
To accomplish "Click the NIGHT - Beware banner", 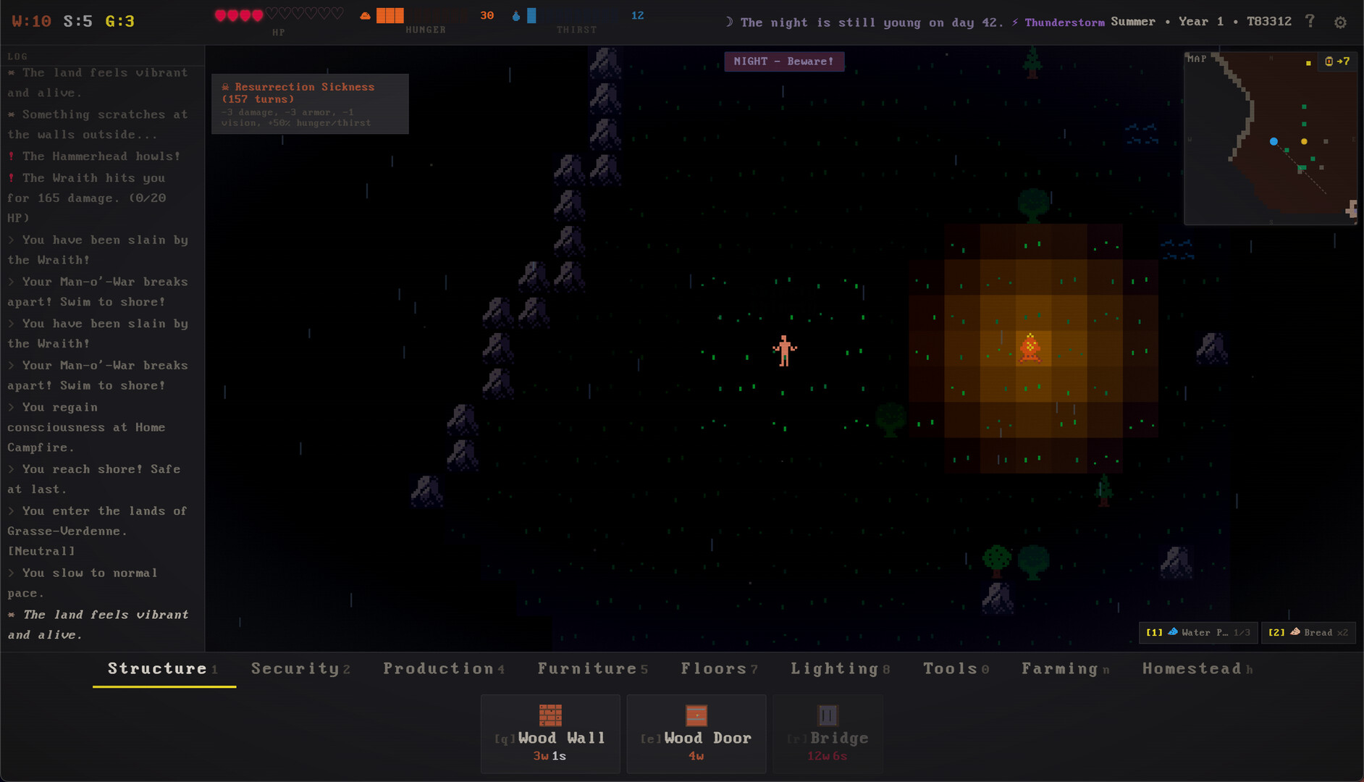I will point(784,62).
